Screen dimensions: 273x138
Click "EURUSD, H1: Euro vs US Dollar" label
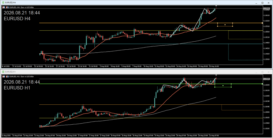click(22, 77)
